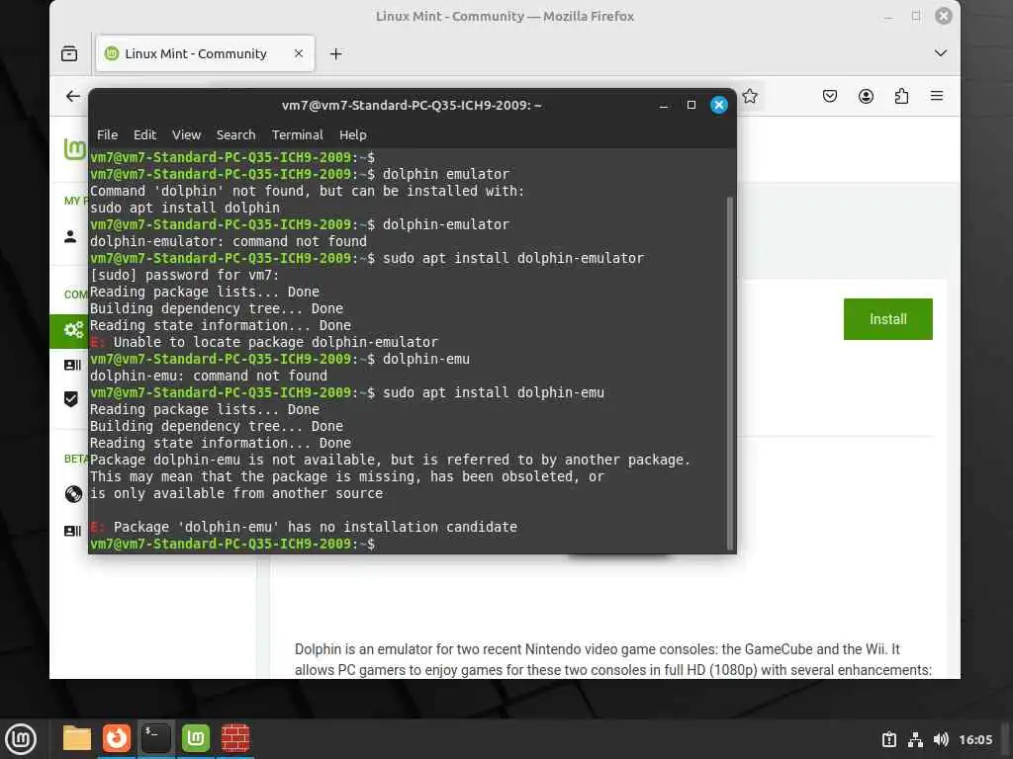Open the firewall brick icon in taskbar
The width and height of the screenshot is (1013, 759).
point(235,738)
